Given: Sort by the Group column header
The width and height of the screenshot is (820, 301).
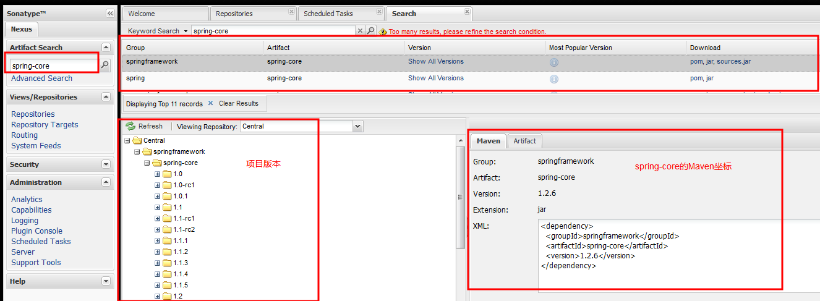Looking at the screenshot, I should [x=193, y=48].
